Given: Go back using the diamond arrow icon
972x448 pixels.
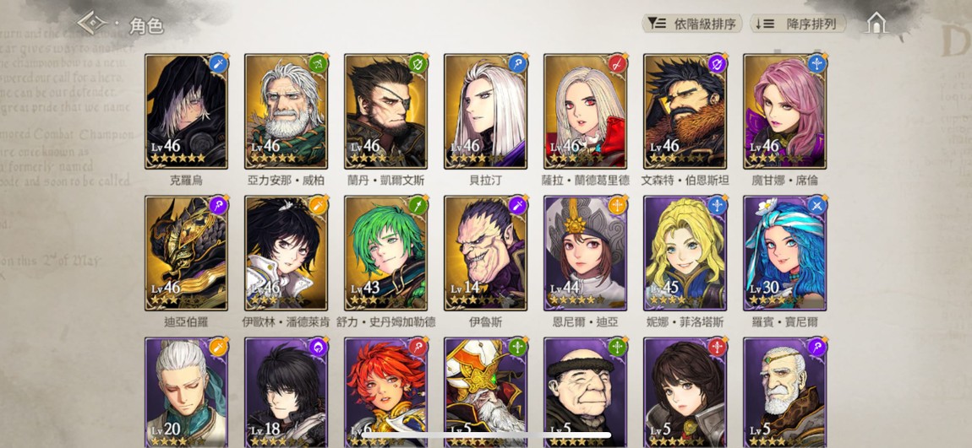Looking at the screenshot, I should click(x=92, y=24).
